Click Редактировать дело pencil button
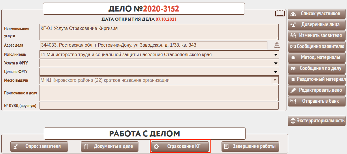This screenshot has width=347, height=154. click(317, 90)
